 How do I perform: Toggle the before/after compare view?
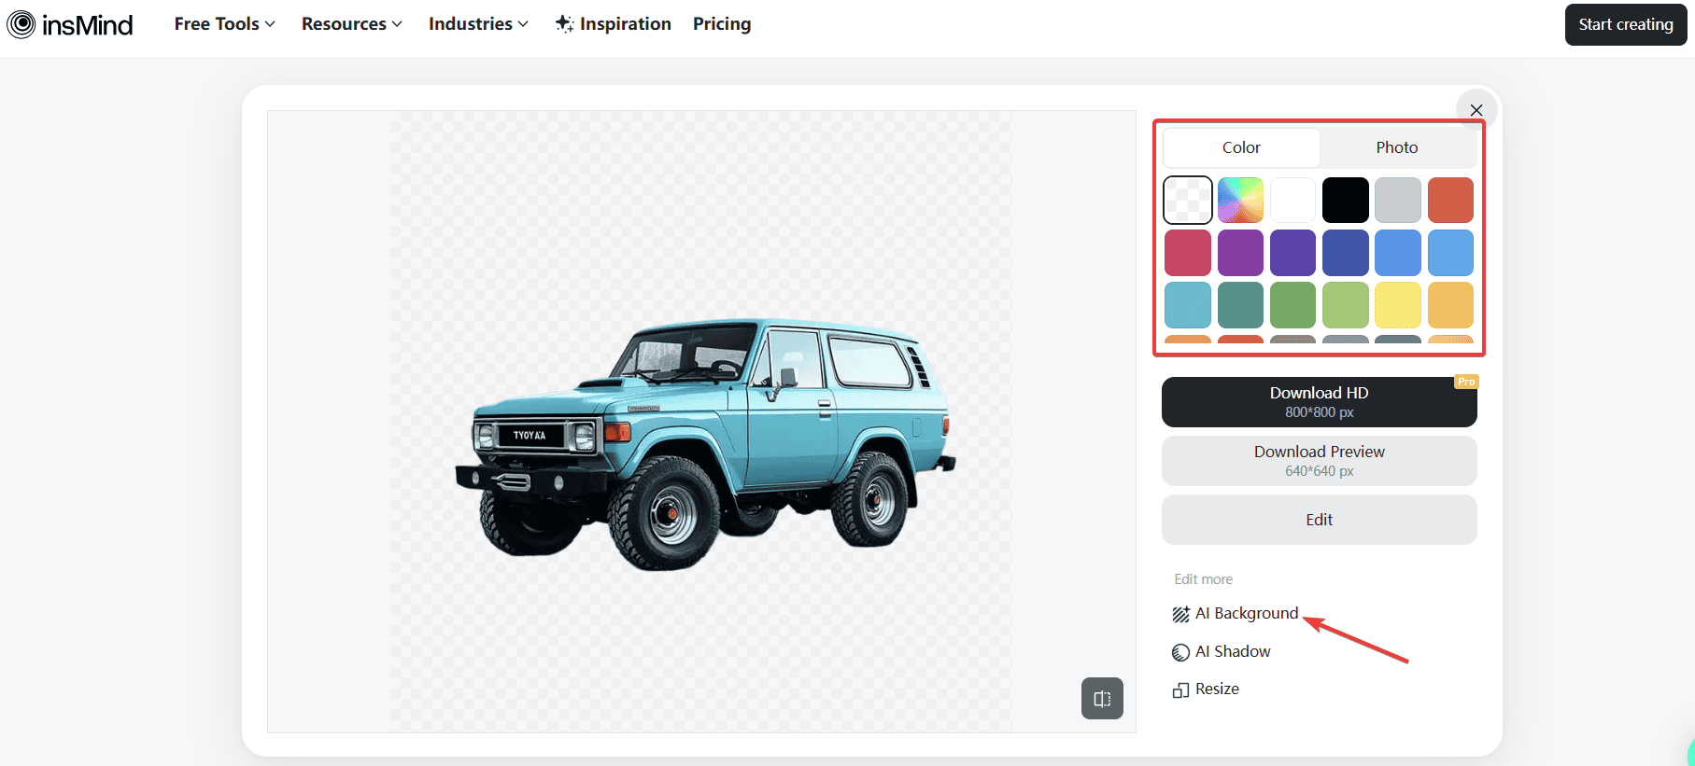1102,698
